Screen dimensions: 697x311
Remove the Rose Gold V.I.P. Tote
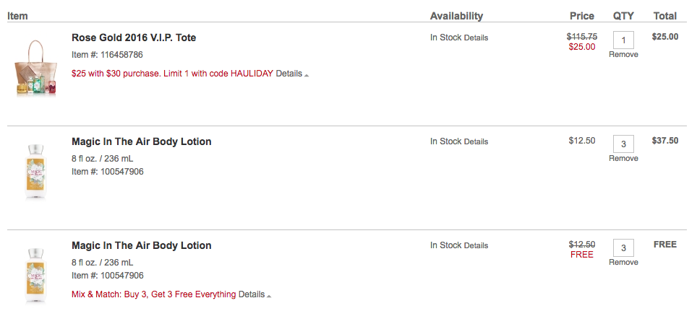point(623,55)
